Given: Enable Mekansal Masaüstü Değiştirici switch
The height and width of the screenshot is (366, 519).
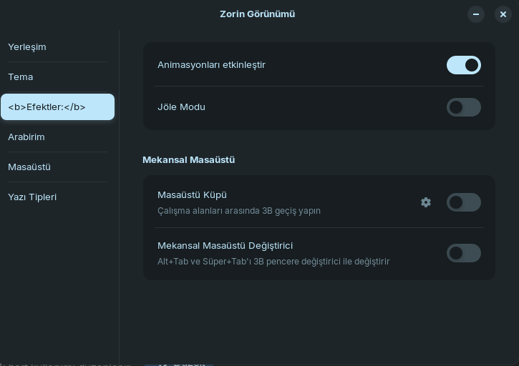Looking at the screenshot, I should (x=464, y=253).
